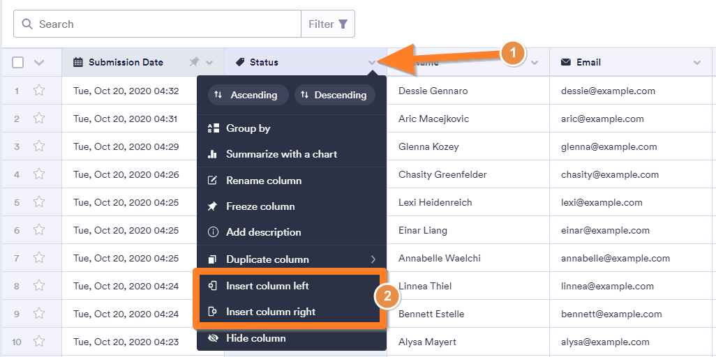Expand the Duplicate column submenu
The width and height of the screenshot is (716, 357).
pos(292,259)
